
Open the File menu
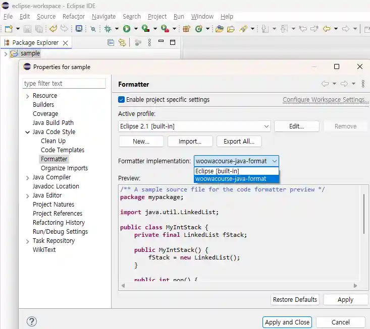(8, 17)
